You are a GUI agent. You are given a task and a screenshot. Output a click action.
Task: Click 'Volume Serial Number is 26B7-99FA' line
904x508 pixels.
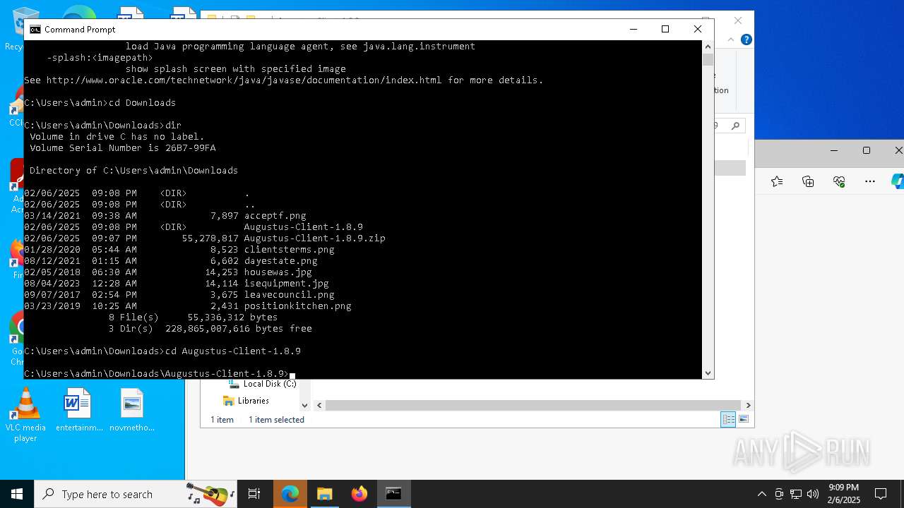click(x=123, y=147)
